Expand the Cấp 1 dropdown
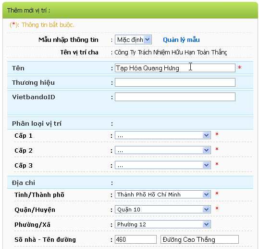Image resolution: width=259 pixels, height=249 pixels. coord(163,135)
